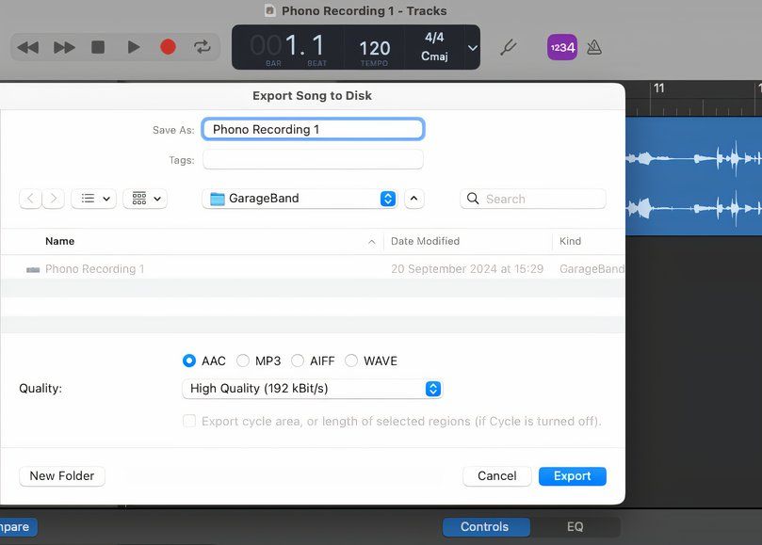Screen dimensions: 762x545
Task: Click inside the Save As name field
Action: (x=313, y=129)
